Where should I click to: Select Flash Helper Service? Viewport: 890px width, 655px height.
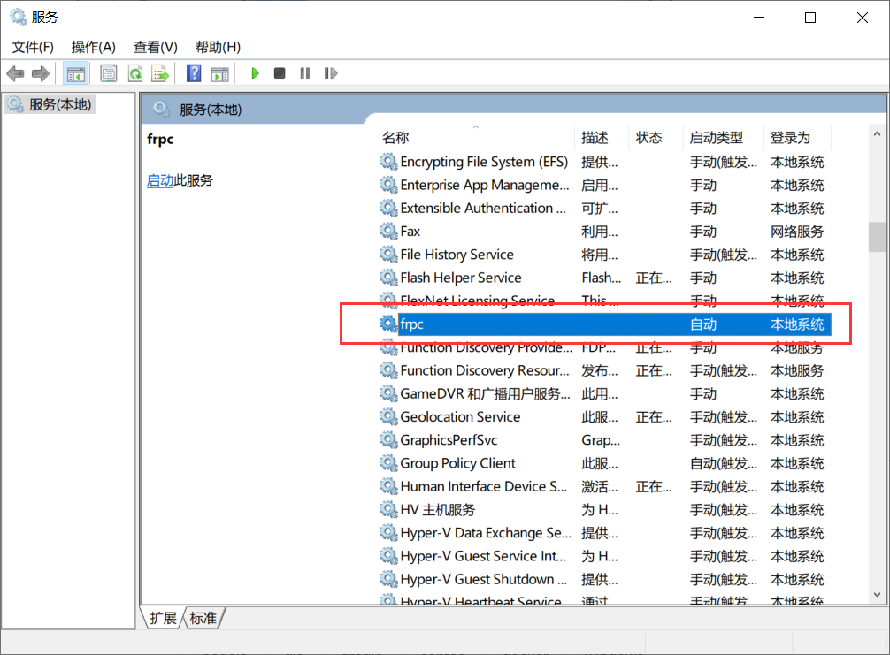604,278
